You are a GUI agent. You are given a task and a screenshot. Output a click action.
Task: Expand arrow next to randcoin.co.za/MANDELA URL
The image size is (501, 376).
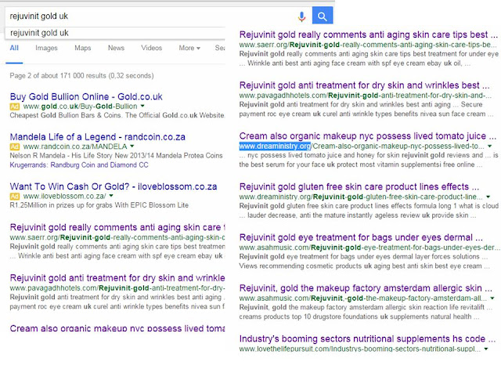(x=132, y=146)
